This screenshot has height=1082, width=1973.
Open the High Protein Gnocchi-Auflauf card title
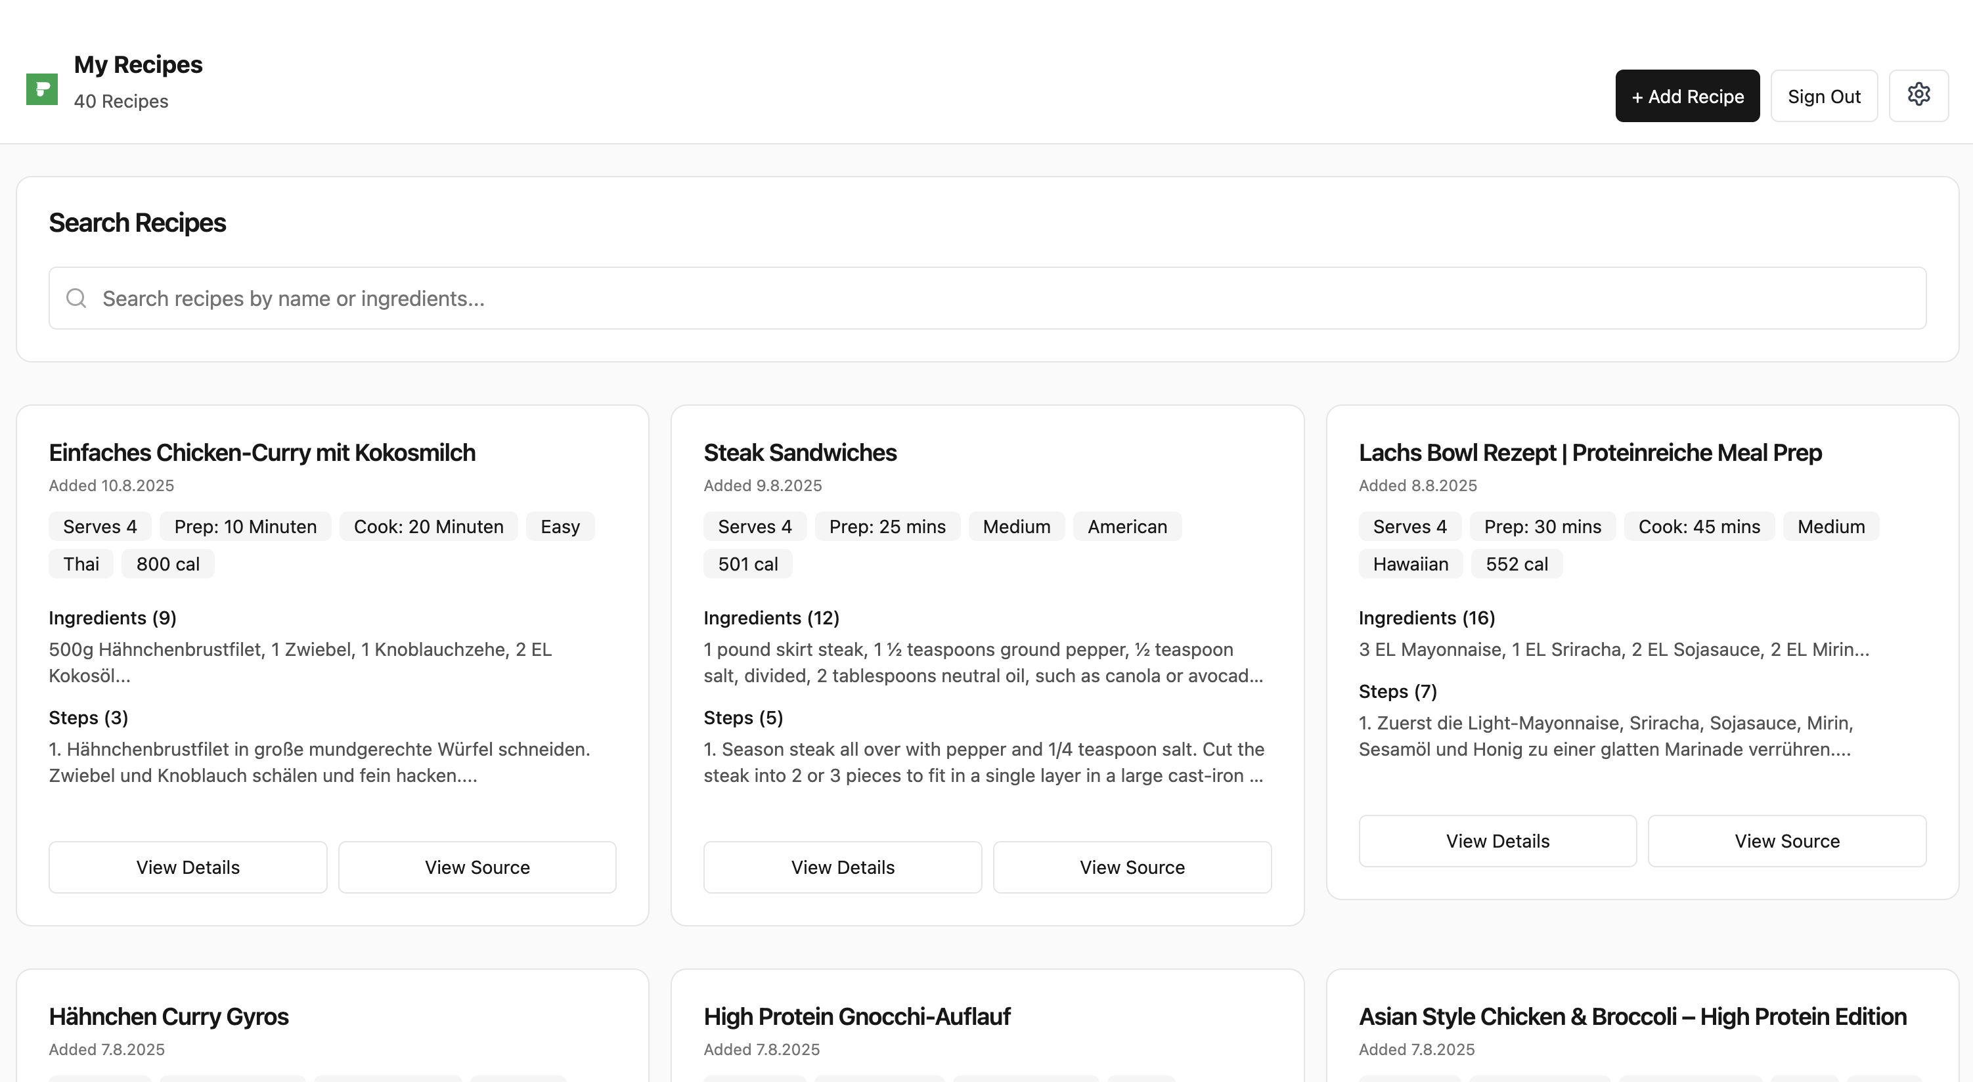856,1016
